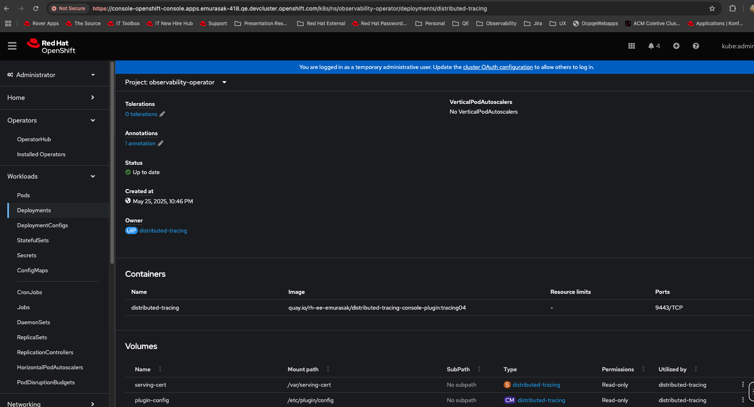Click the Not Secure site warning badge

click(x=68, y=9)
